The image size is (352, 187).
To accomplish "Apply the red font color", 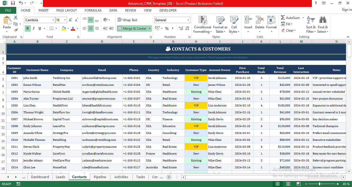I will click(x=73, y=28).
